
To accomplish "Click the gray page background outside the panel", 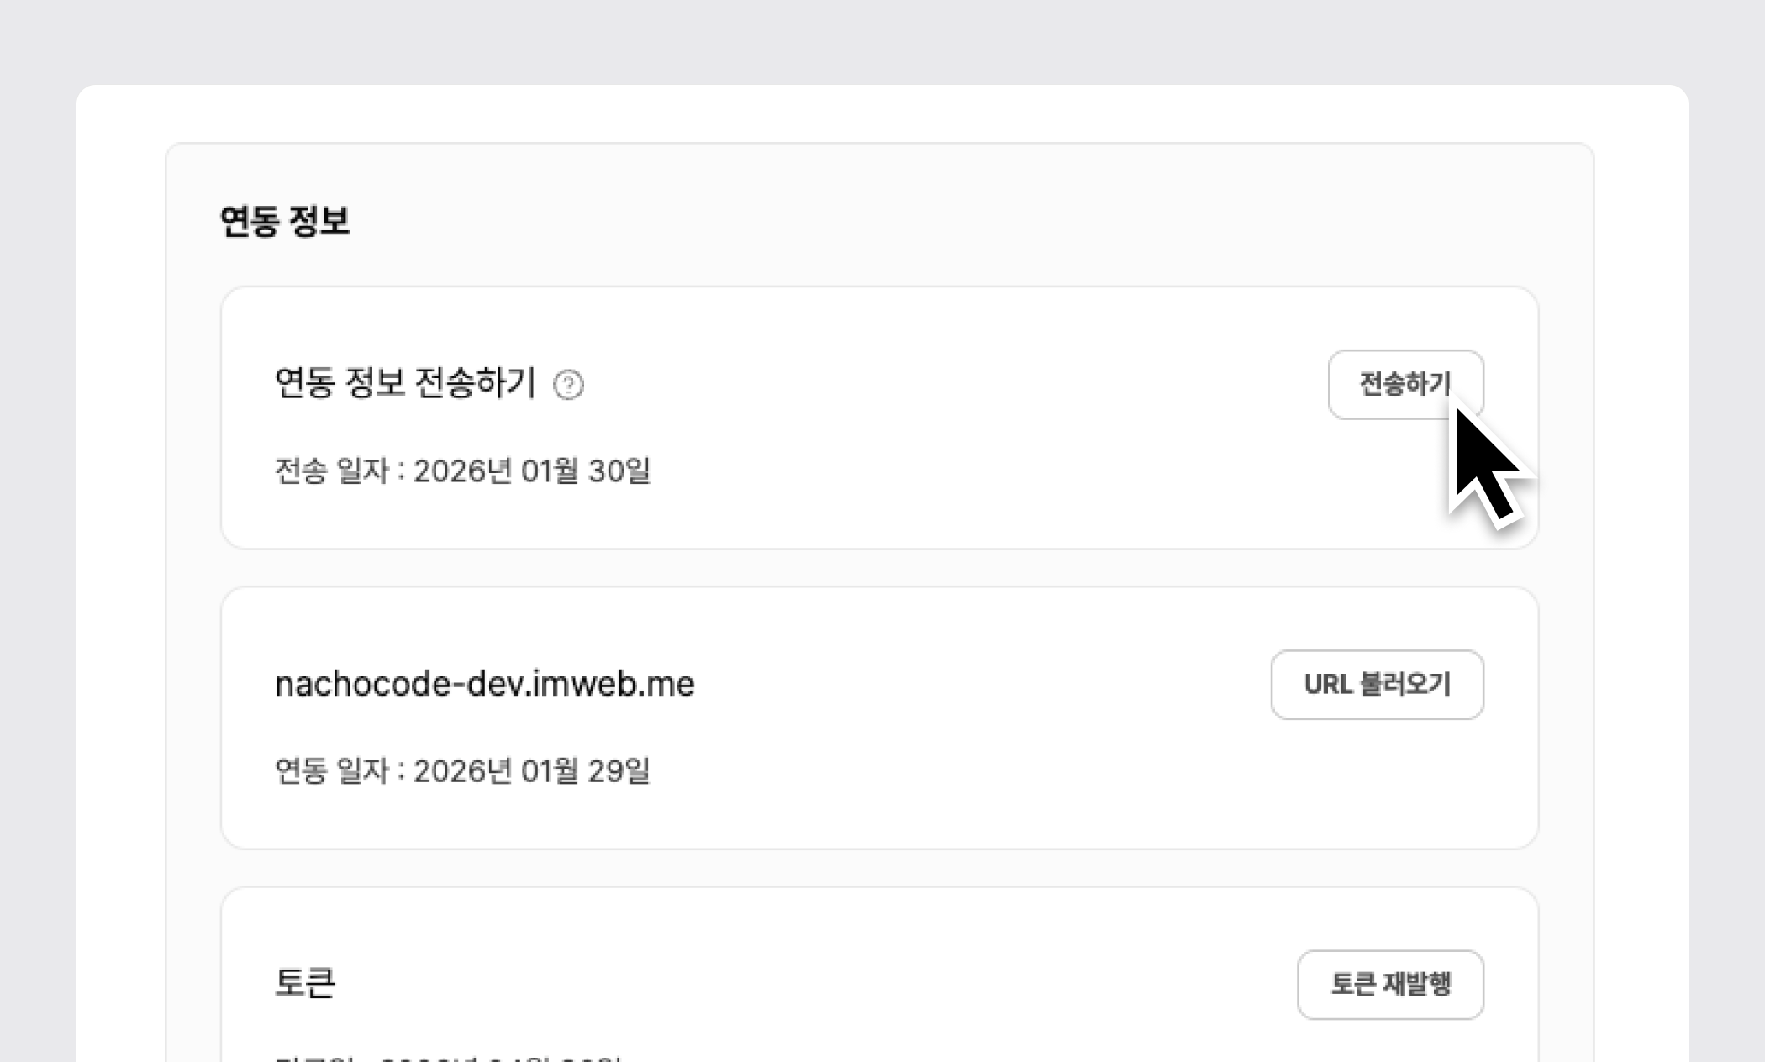I will (x=882, y=38).
